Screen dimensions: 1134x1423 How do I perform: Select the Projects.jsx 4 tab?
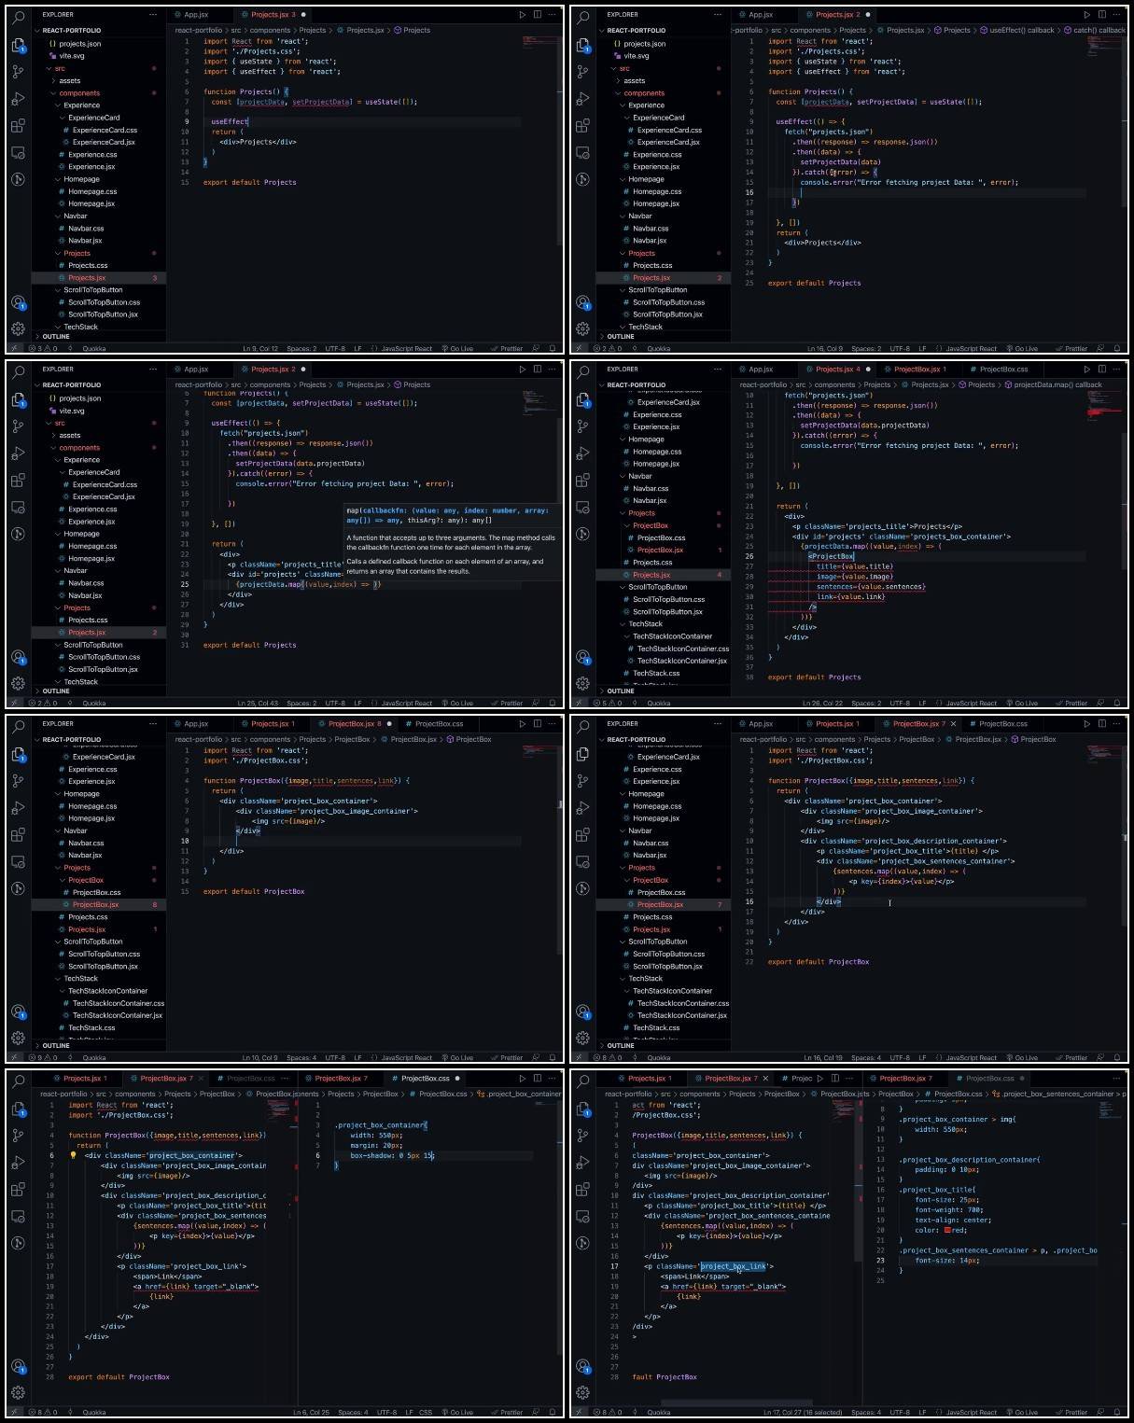click(x=837, y=370)
